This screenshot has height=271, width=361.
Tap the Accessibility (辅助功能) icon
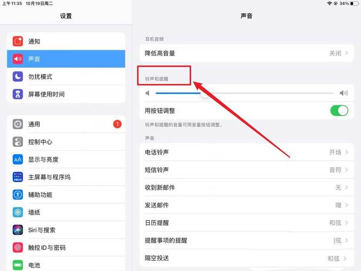18,195
